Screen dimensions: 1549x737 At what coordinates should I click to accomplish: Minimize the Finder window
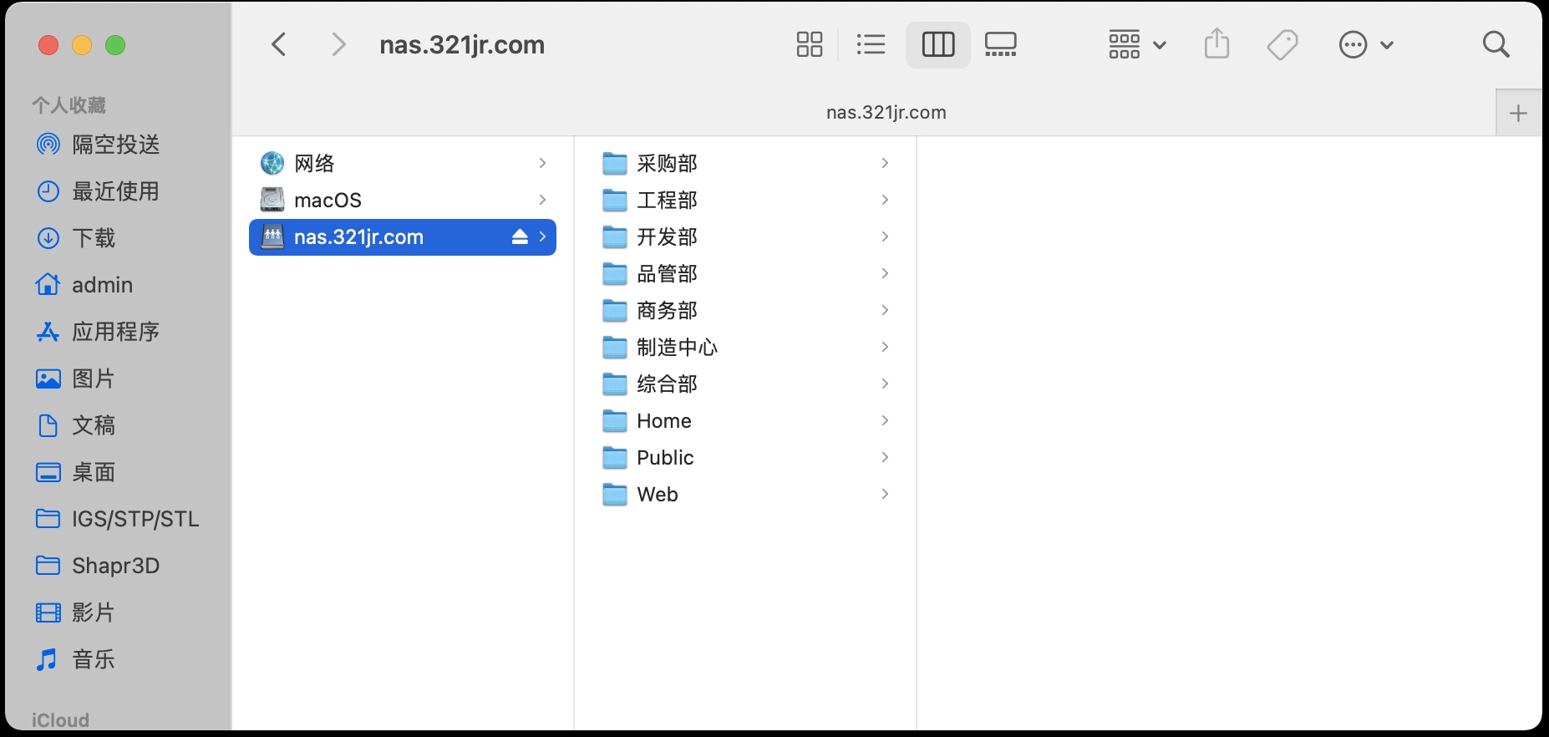tap(82, 45)
